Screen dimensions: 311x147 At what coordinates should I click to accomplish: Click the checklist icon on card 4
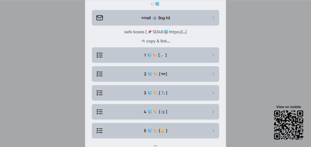coord(99,112)
